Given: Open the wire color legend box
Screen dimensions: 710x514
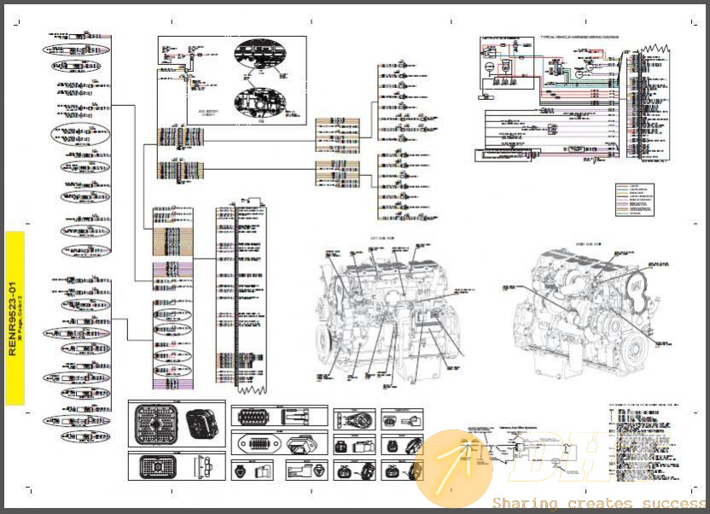Looking at the screenshot, I should point(634,200).
